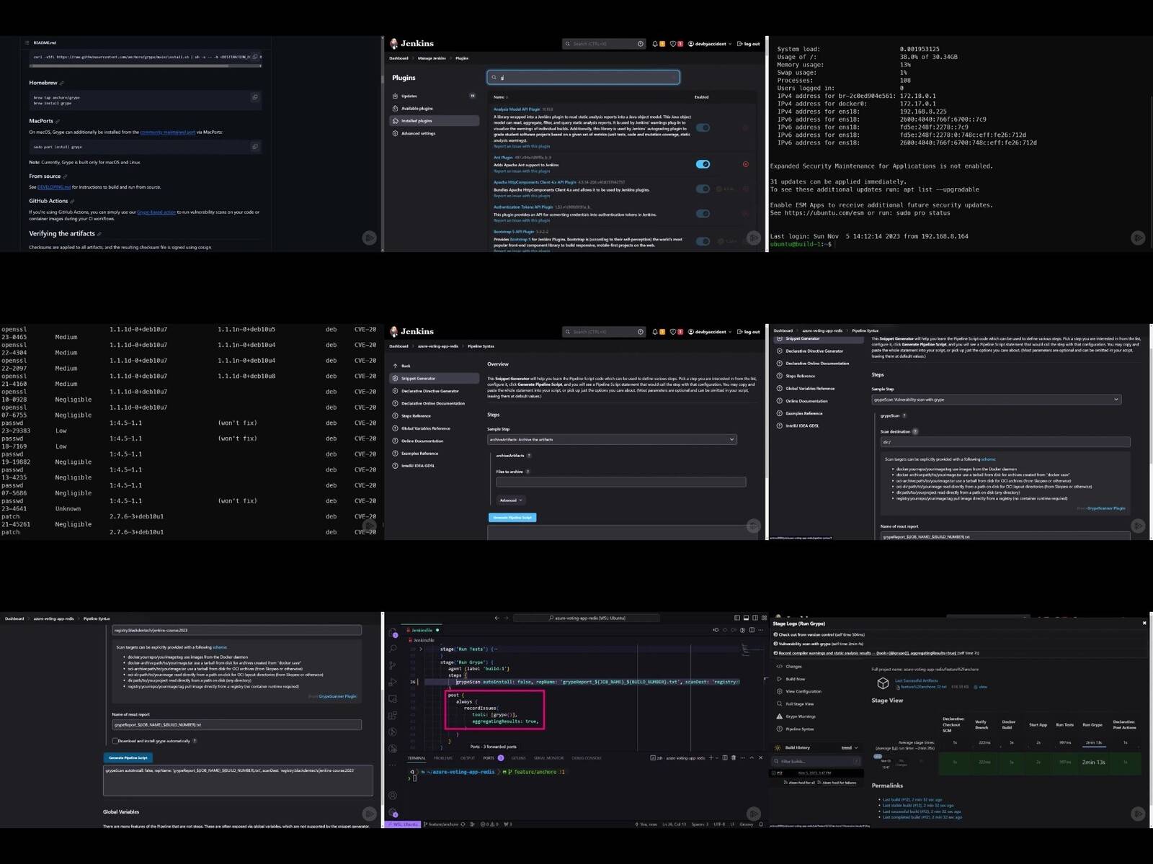Close the Stage Logs (Run Grype) popup
The height and width of the screenshot is (864, 1153).
pos(1144,623)
